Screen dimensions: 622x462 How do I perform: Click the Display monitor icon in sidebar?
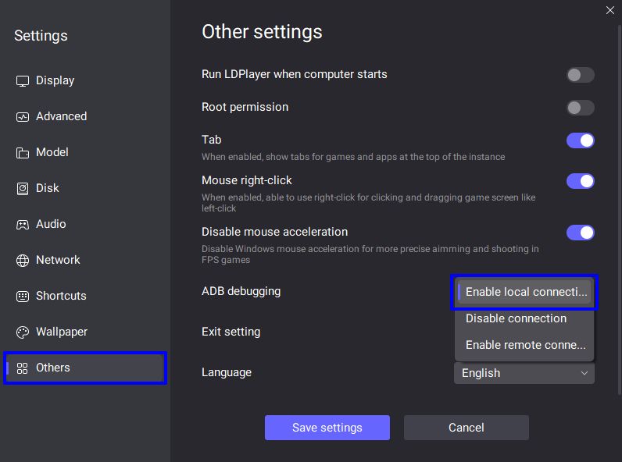(x=23, y=81)
